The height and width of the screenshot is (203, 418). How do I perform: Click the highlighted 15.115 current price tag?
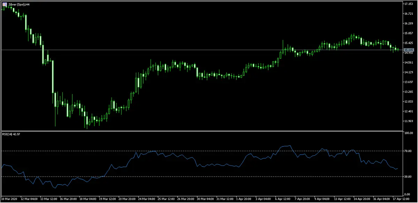(x=408, y=50)
